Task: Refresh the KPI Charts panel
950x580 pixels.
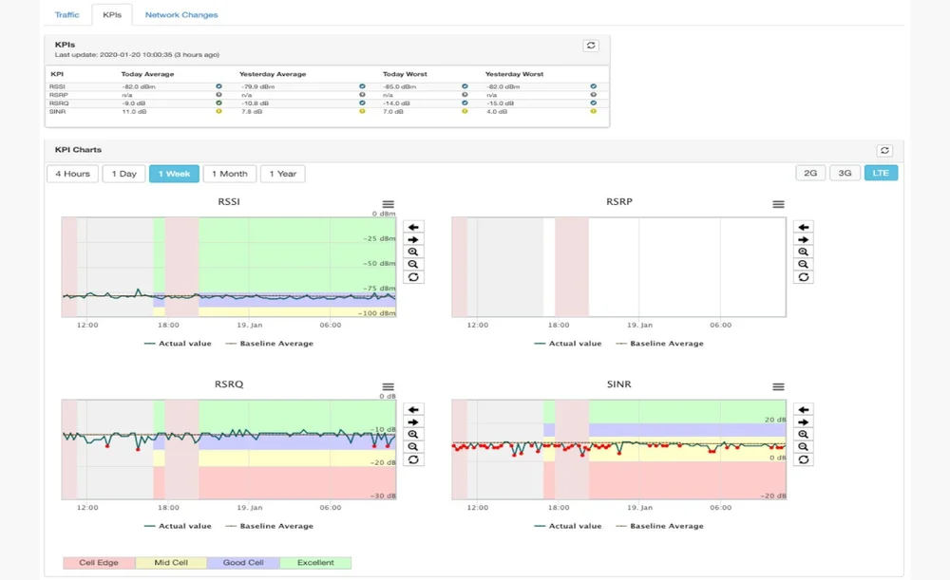Action: (884, 150)
